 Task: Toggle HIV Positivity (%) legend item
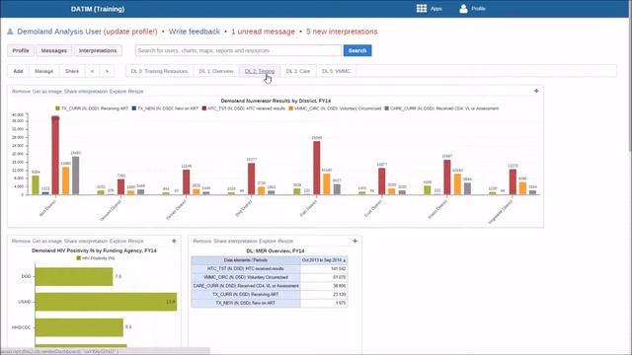point(96,258)
